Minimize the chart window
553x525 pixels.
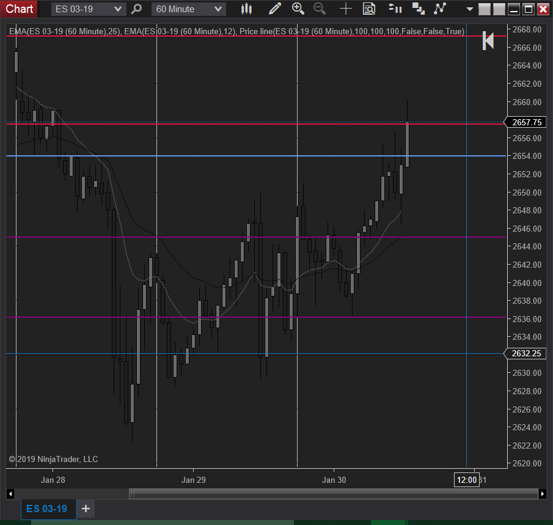point(514,9)
